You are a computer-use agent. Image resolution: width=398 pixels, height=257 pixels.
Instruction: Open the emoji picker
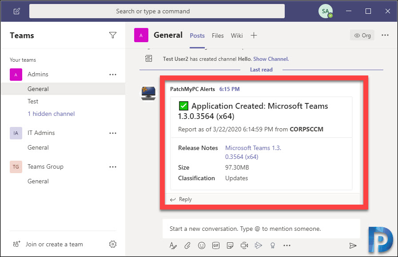click(x=202, y=245)
